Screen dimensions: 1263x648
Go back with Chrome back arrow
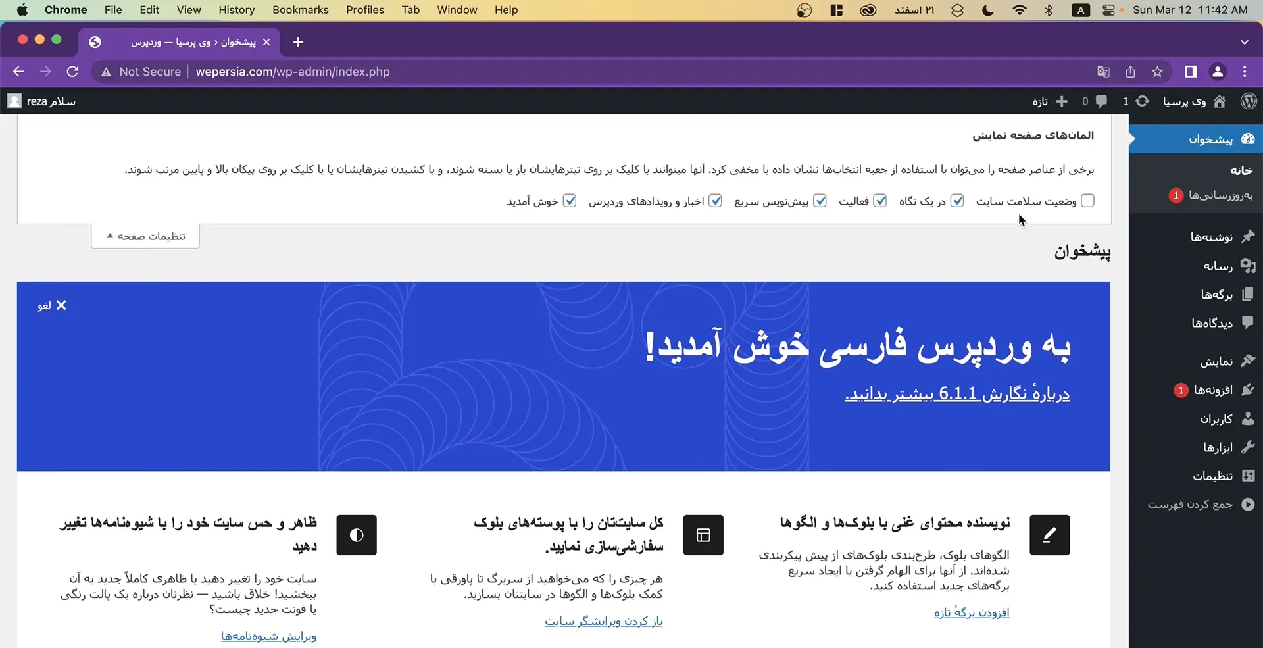pos(18,72)
